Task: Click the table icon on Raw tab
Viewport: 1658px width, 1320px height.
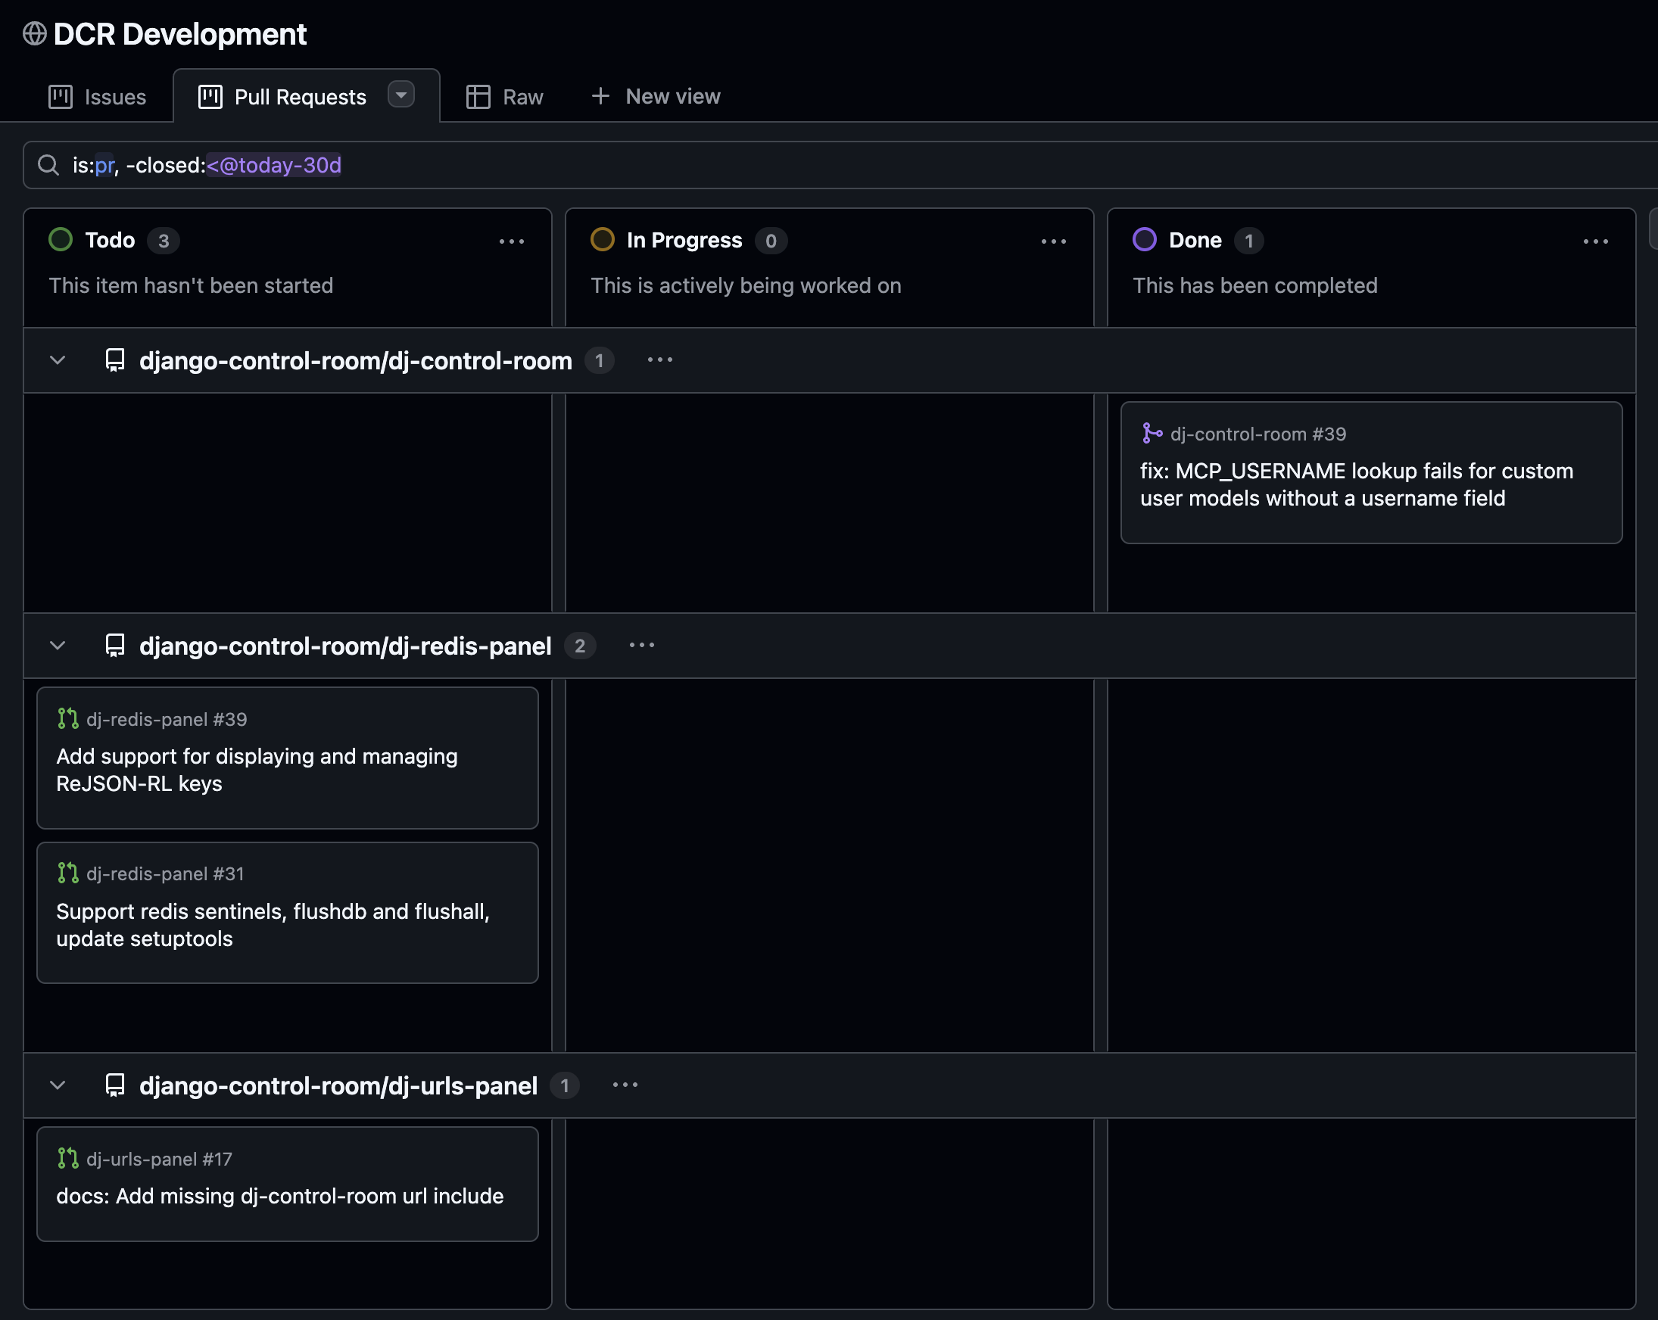Action: pyautogui.click(x=478, y=97)
